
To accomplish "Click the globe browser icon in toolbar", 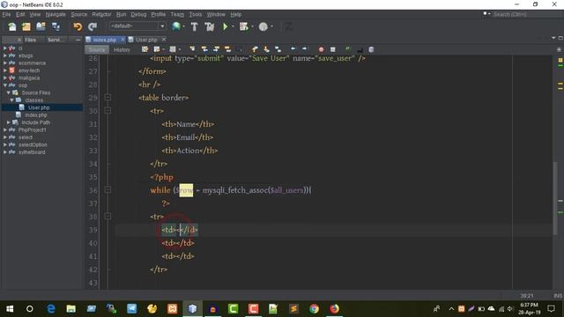I will tap(176, 26).
